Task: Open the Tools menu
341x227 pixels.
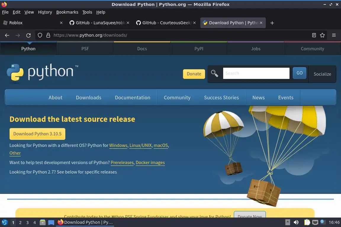Action: [x=87, y=12]
